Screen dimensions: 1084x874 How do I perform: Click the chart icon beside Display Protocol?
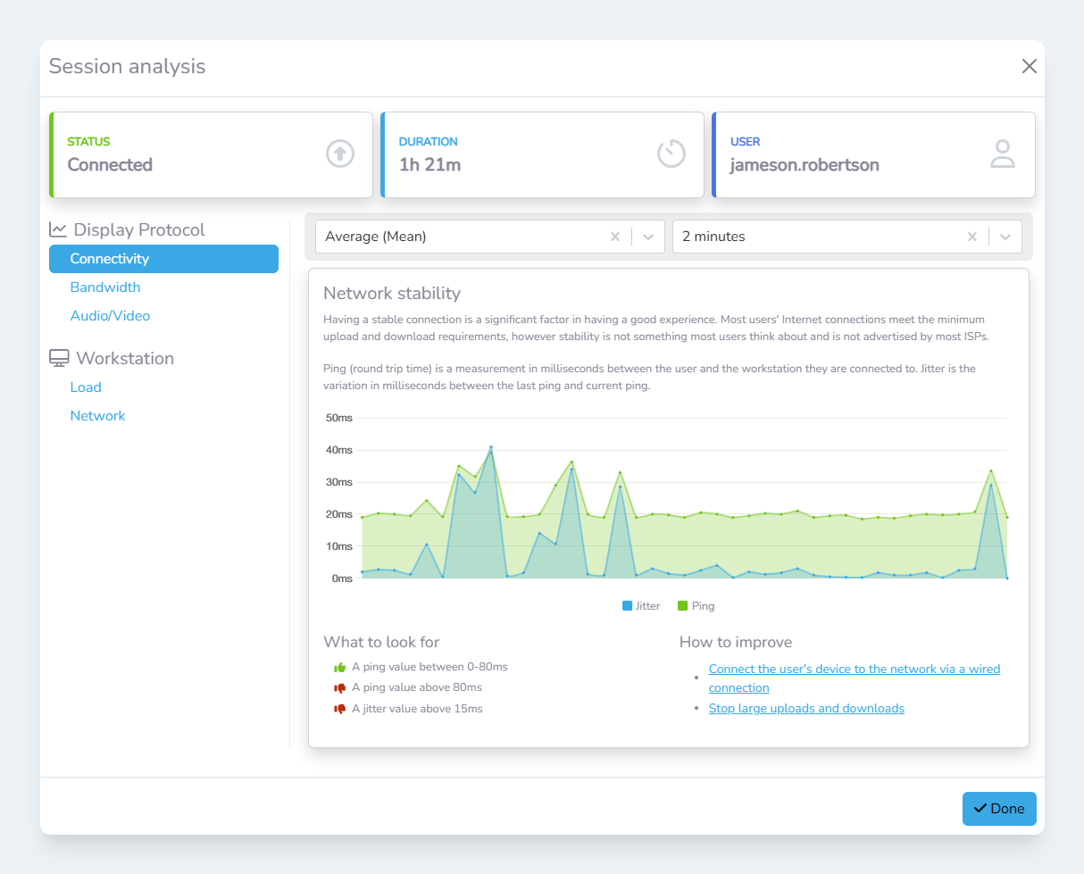pyautogui.click(x=58, y=229)
